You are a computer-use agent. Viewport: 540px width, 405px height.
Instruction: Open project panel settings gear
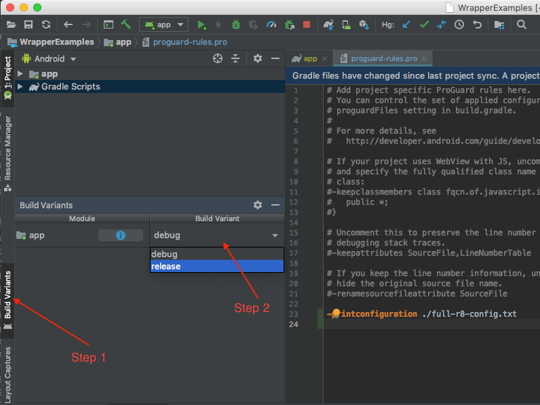click(258, 58)
